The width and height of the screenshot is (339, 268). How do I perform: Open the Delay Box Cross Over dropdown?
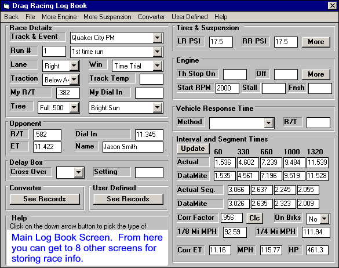coord(78,172)
